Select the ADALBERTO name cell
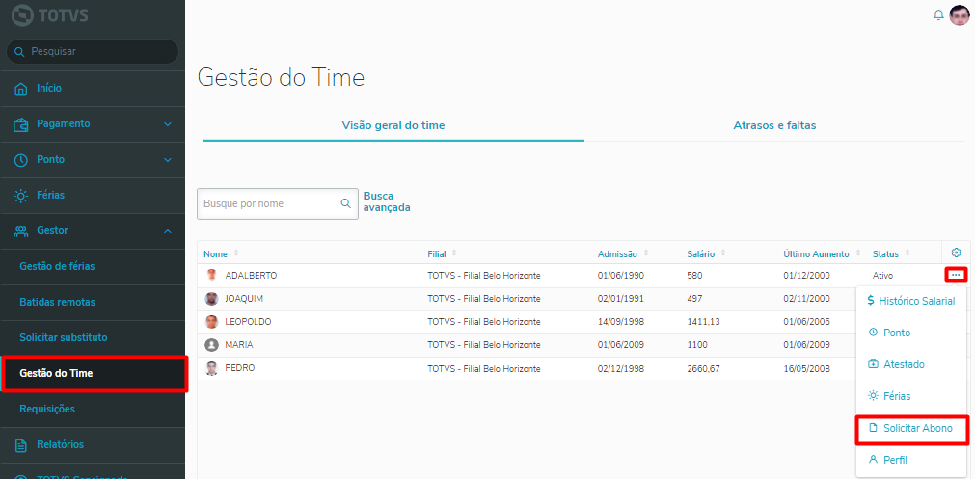 click(251, 276)
